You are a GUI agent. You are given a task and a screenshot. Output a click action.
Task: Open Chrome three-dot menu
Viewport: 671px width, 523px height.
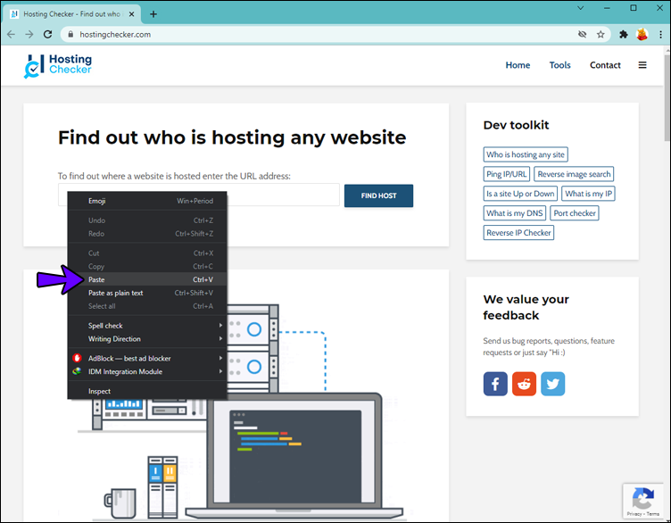coord(660,34)
